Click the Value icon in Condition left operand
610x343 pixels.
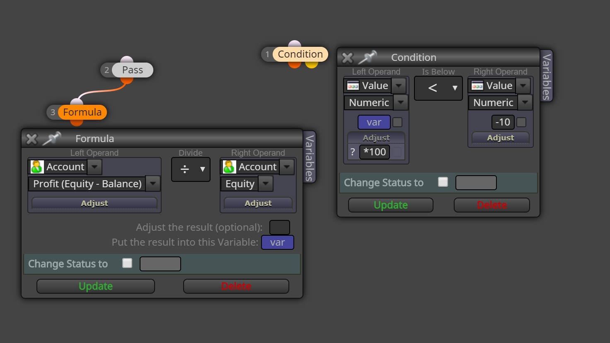click(x=353, y=86)
